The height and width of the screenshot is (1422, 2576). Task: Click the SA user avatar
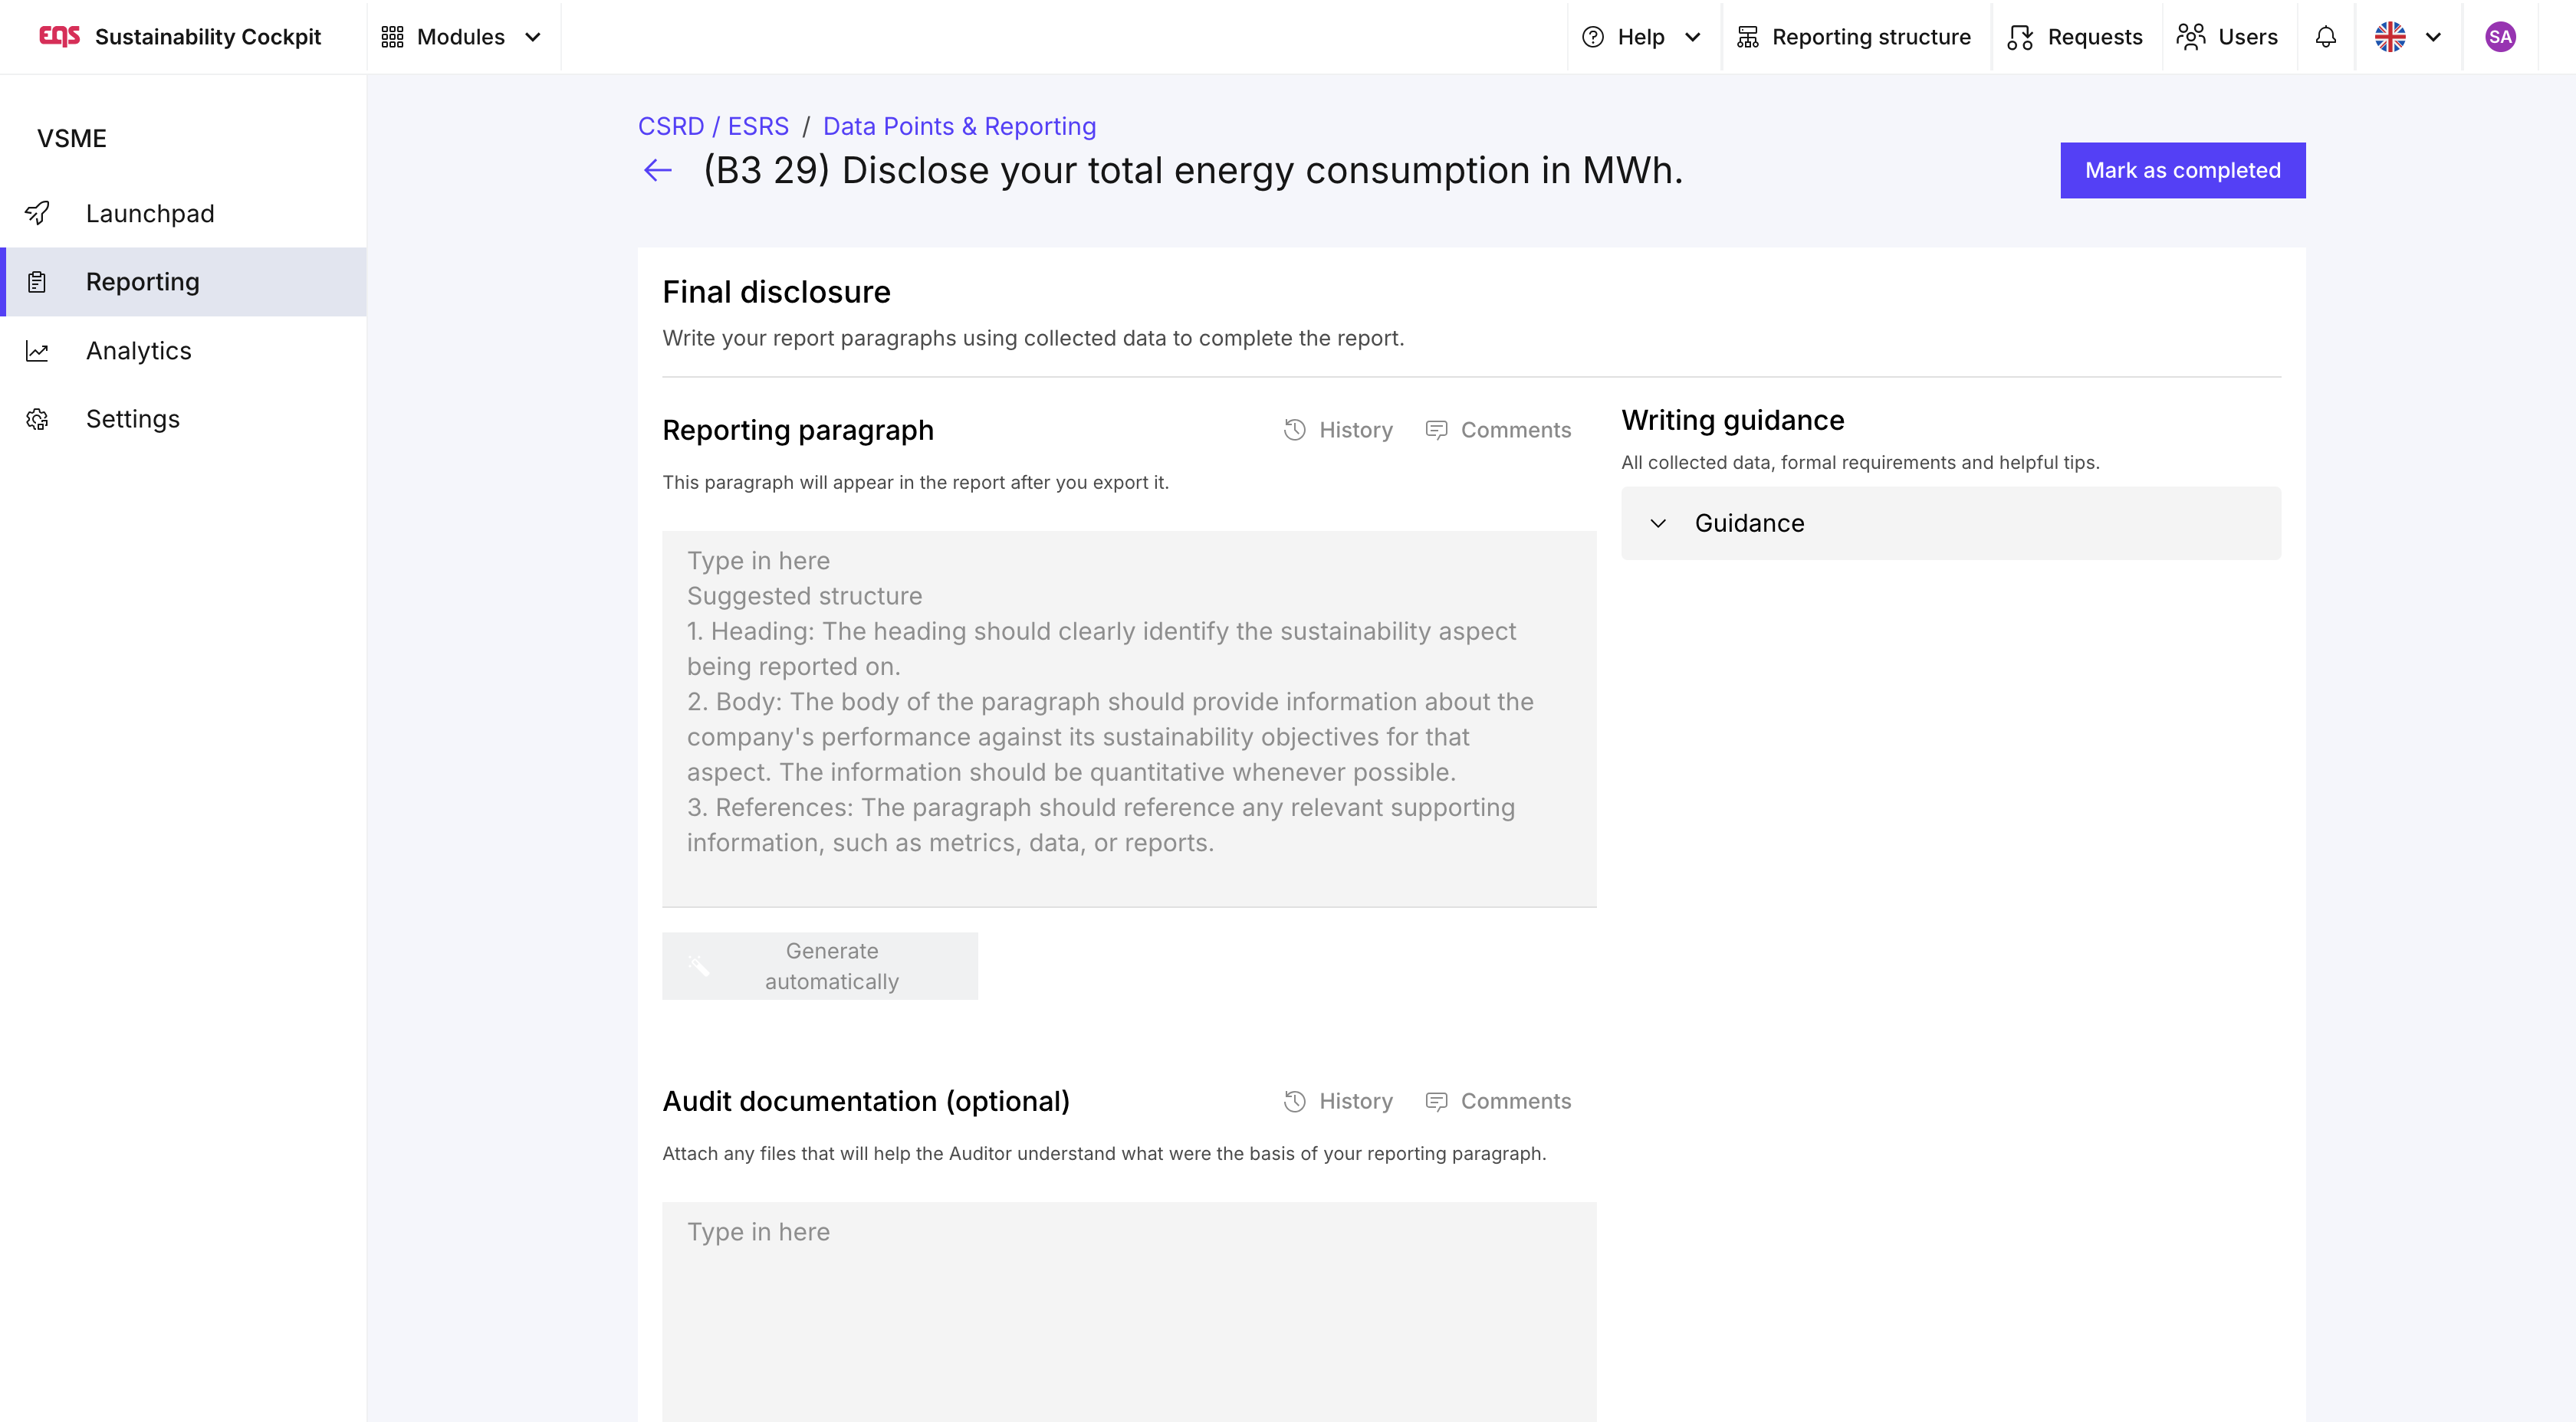2500,37
